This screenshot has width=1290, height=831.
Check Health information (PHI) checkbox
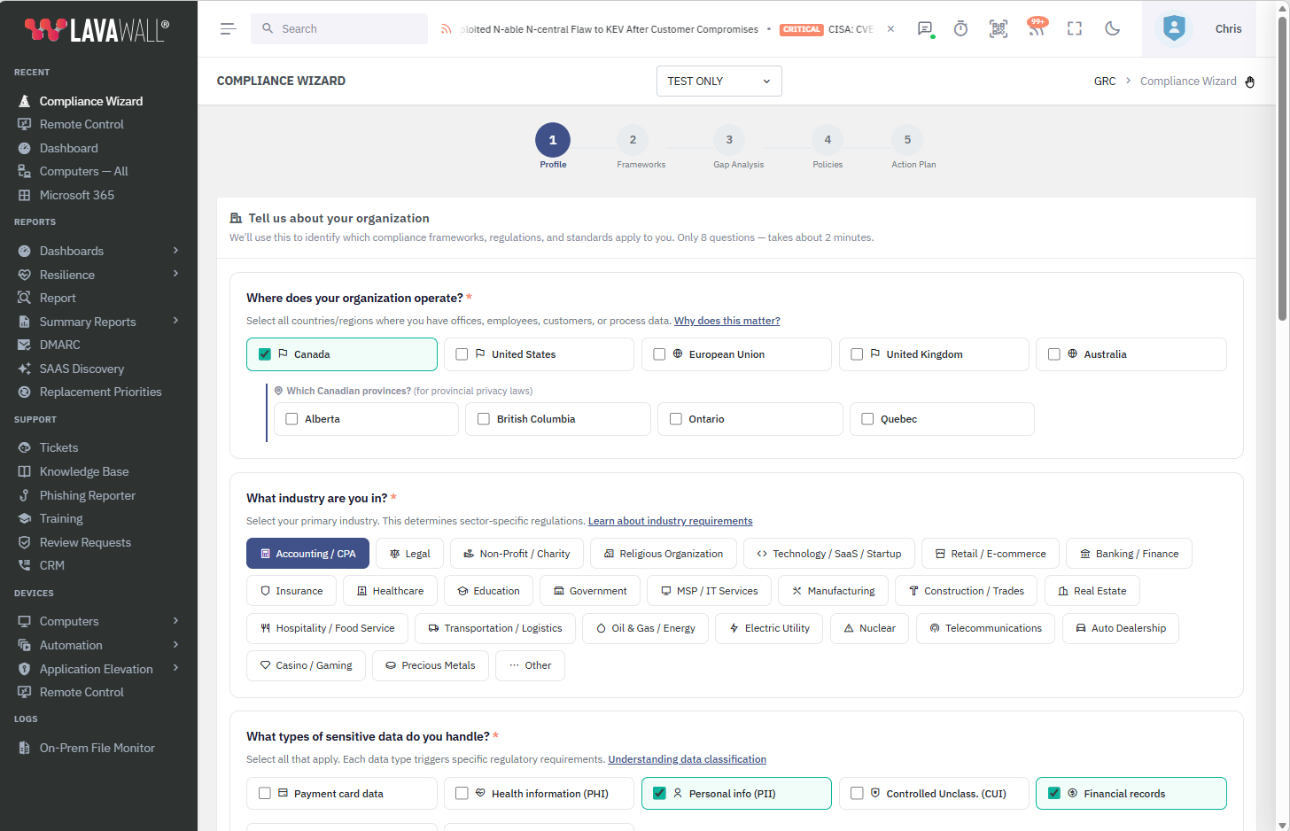click(462, 794)
